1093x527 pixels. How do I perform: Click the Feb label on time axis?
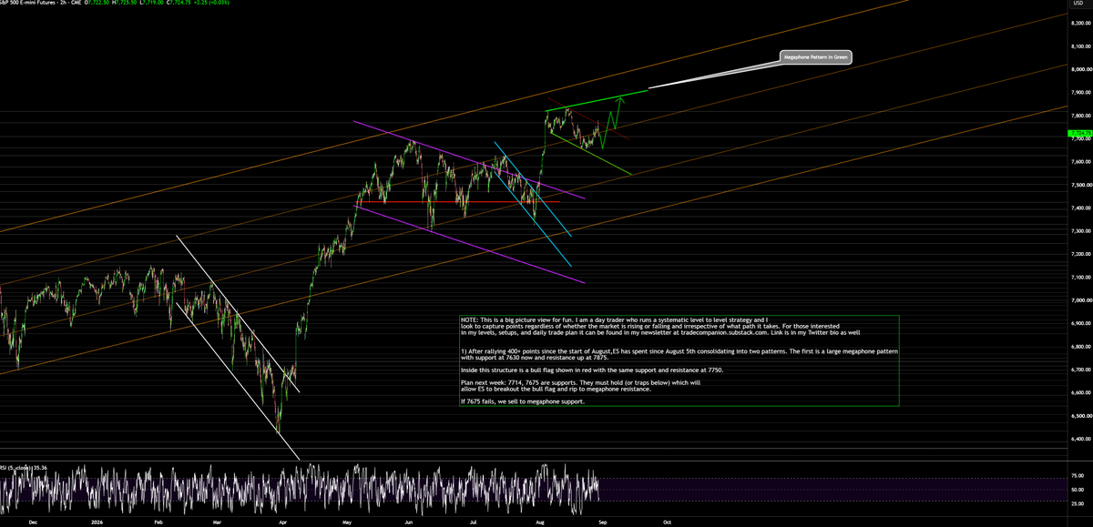[158, 522]
